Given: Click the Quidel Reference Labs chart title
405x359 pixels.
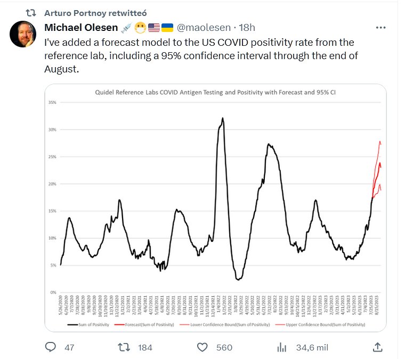Looking at the screenshot, I should 215,92.
